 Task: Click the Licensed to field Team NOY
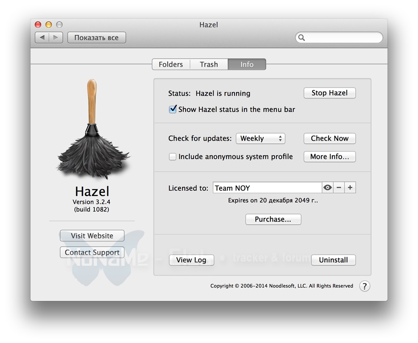tap(268, 188)
